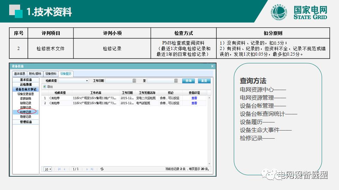Open the 附件/部件 tab
339x190 pixels.
(x=35, y=74)
